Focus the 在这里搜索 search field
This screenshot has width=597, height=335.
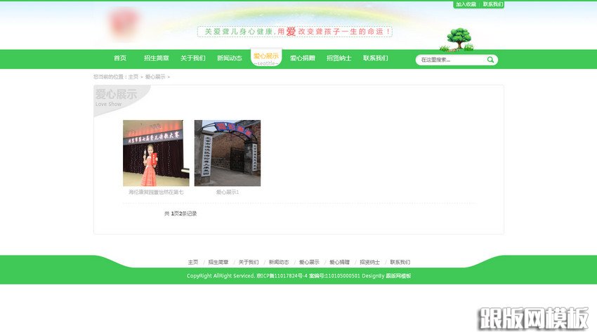coord(452,60)
